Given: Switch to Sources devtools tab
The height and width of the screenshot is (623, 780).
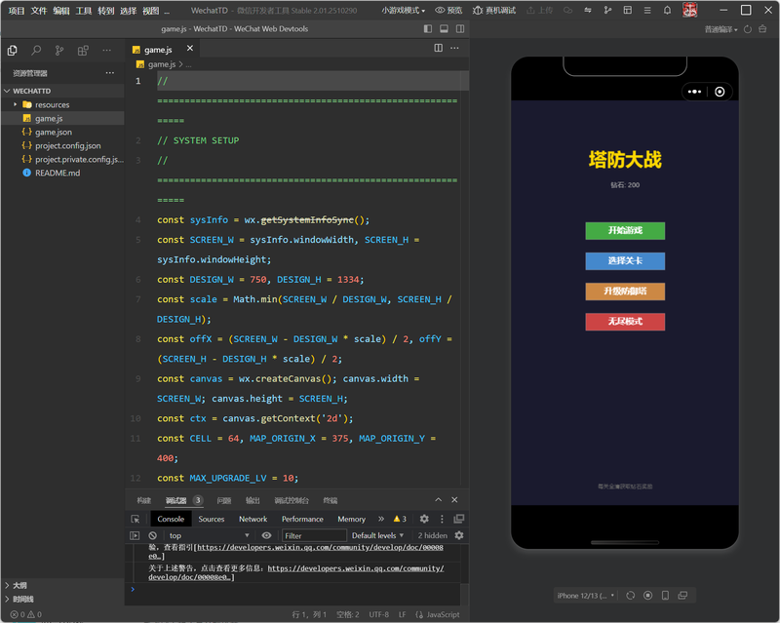Looking at the screenshot, I should pos(212,519).
